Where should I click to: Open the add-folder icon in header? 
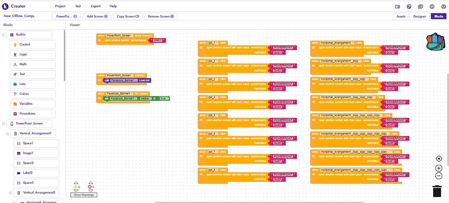point(397,7)
